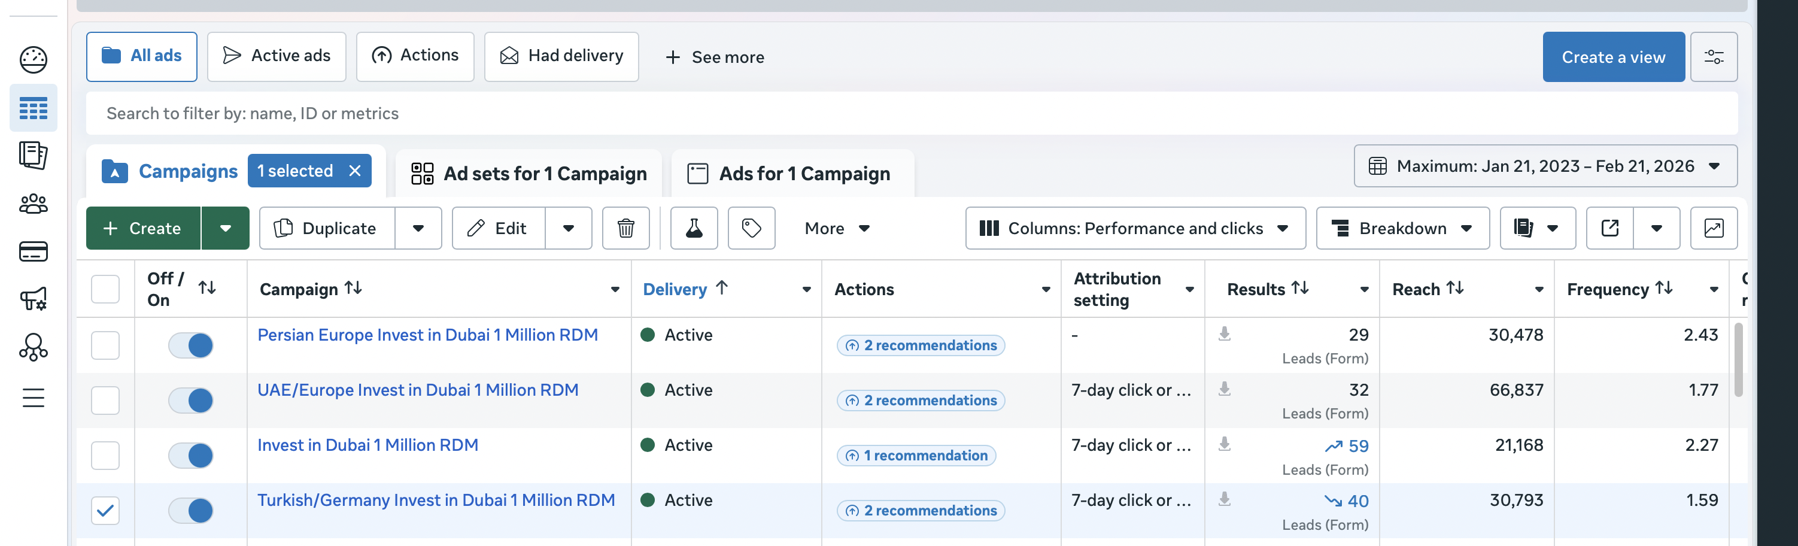The height and width of the screenshot is (546, 1798).
Task: Sort by Results column arrows
Action: [x=1299, y=289]
